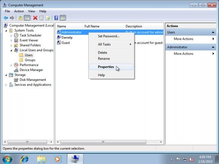Expand the Event Viewer tree node

click(x=12, y=41)
